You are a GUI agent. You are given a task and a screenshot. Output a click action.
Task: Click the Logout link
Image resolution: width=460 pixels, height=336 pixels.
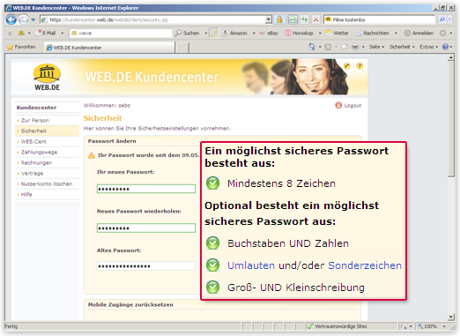click(x=348, y=105)
